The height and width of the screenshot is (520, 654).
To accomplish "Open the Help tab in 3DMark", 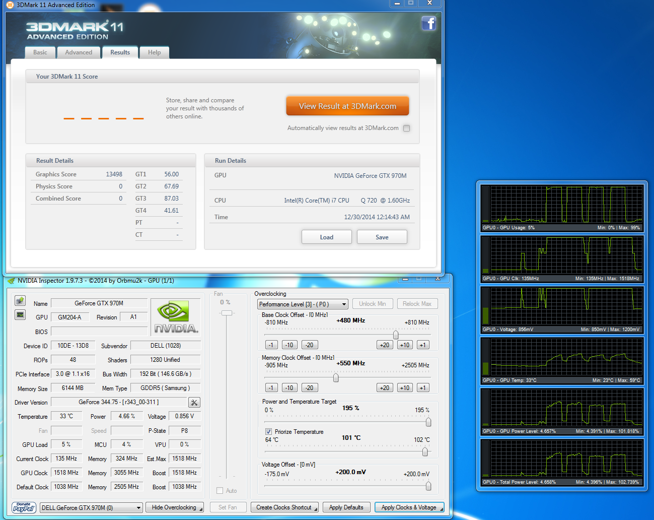I will 155,52.
